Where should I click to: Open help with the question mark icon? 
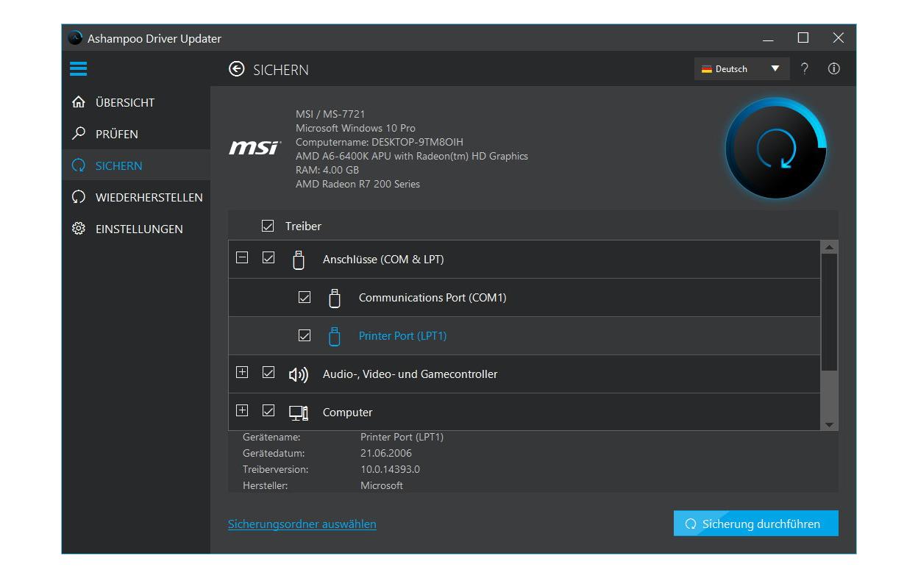(x=804, y=69)
